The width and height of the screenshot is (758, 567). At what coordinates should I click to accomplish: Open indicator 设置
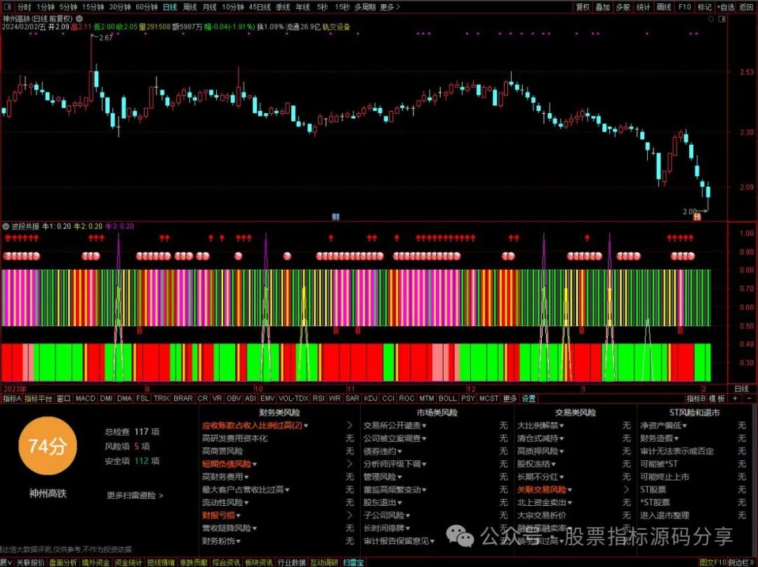(529, 398)
